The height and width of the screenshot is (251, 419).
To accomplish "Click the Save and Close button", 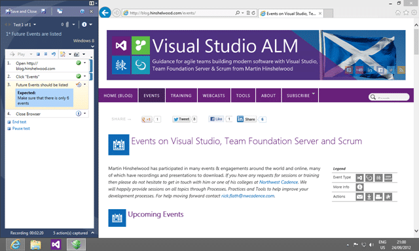I will click(x=21, y=12).
